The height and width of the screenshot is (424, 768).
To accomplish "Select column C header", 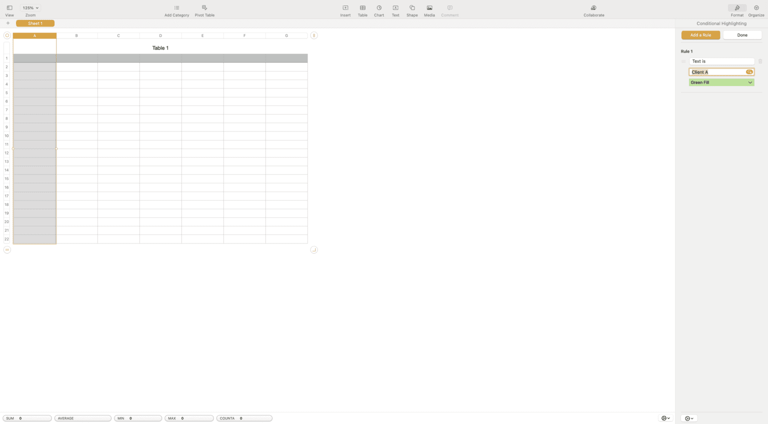I will [118, 35].
